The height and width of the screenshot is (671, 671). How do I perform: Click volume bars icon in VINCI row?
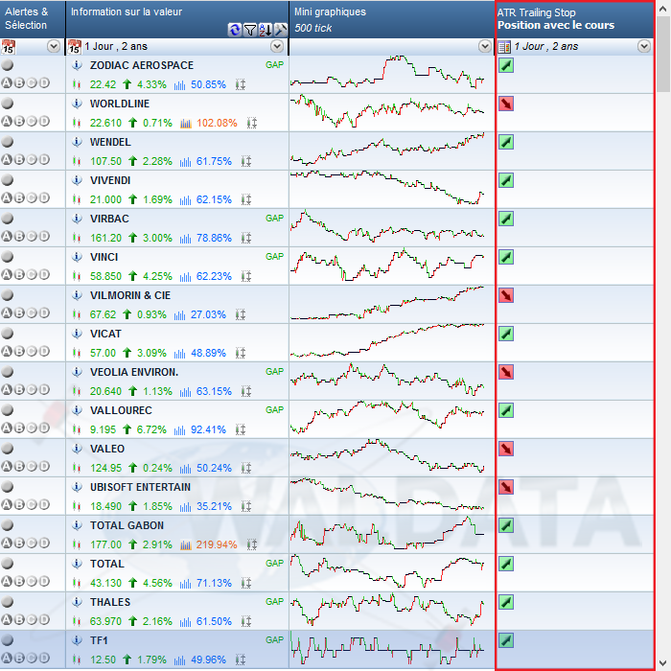pos(185,276)
